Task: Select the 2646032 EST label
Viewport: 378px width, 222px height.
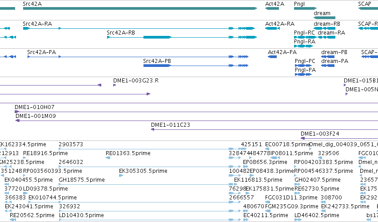Action: click(71, 162)
